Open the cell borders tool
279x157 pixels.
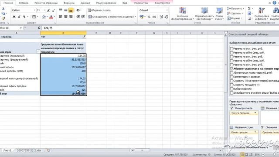pyautogui.click(x=34, y=17)
